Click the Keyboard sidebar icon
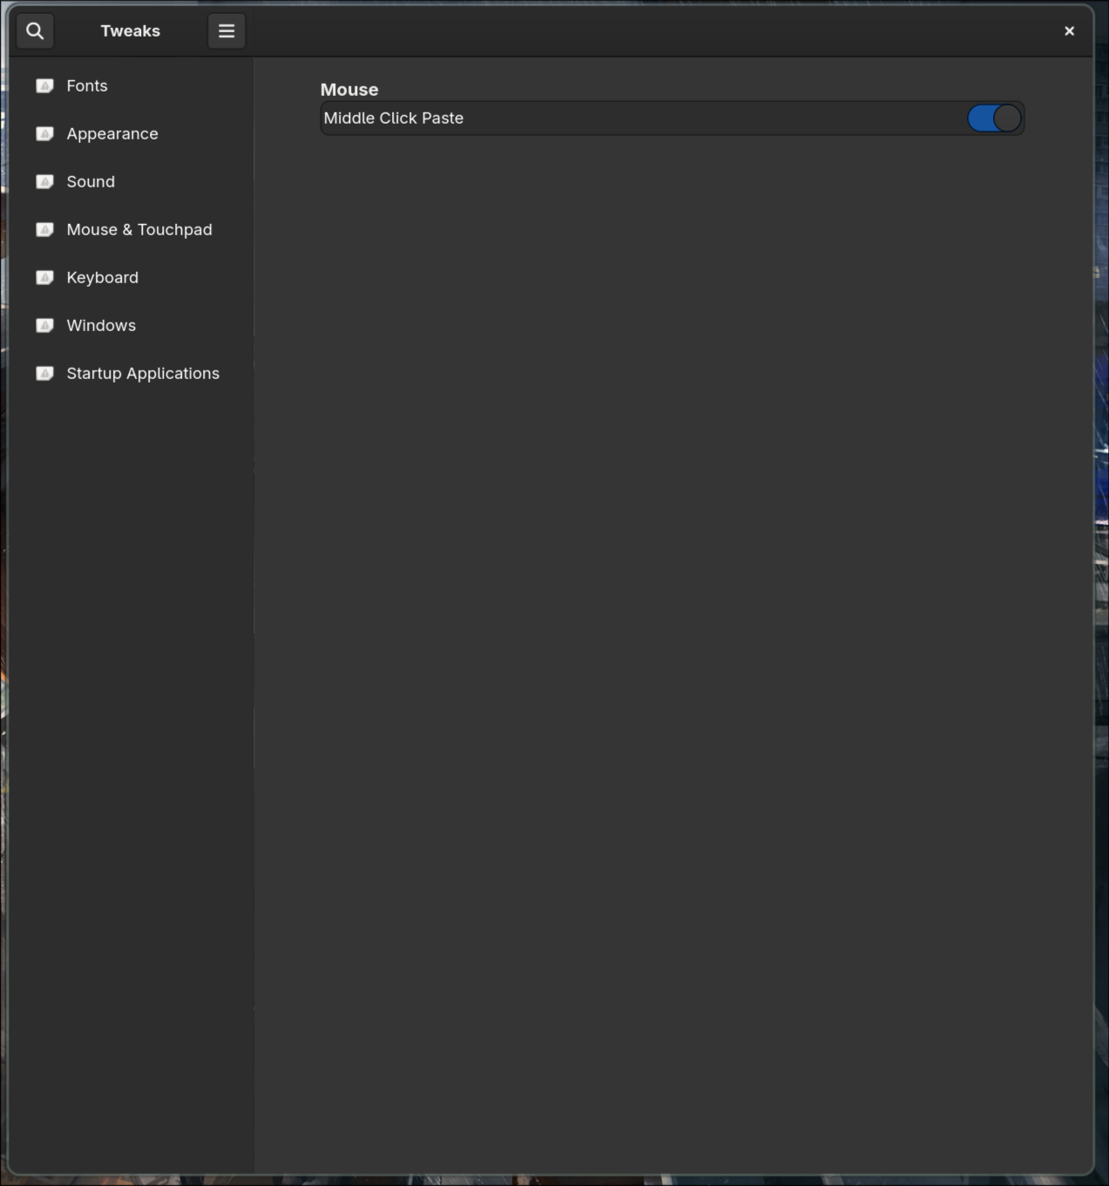Image resolution: width=1109 pixels, height=1186 pixels. pyautogui.click(x=44, y=277)
